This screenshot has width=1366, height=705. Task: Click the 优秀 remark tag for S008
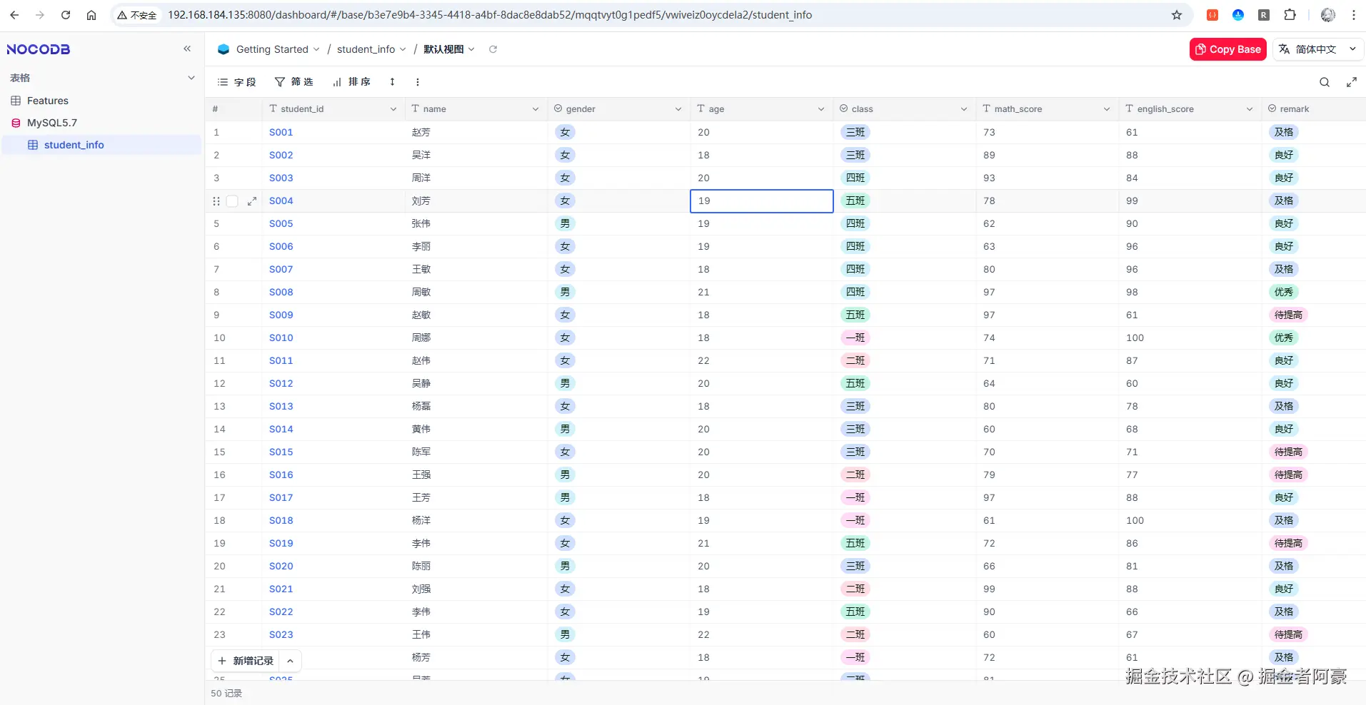pyautogui.click(x=1284, y=292)
